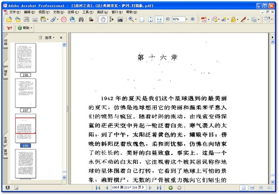This screenshot has width=279, height=195.
Task: Select the page 196 thumbnail
Action: point(26,58)
